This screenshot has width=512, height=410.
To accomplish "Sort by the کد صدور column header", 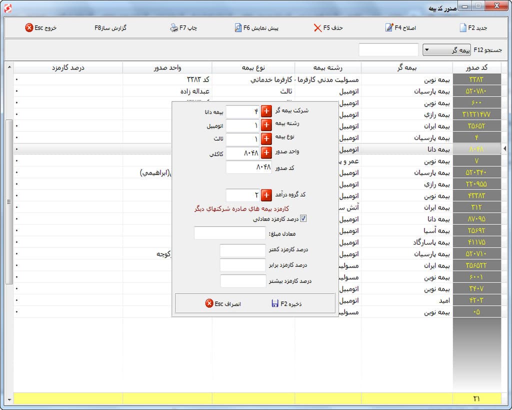I will (476, 67).
